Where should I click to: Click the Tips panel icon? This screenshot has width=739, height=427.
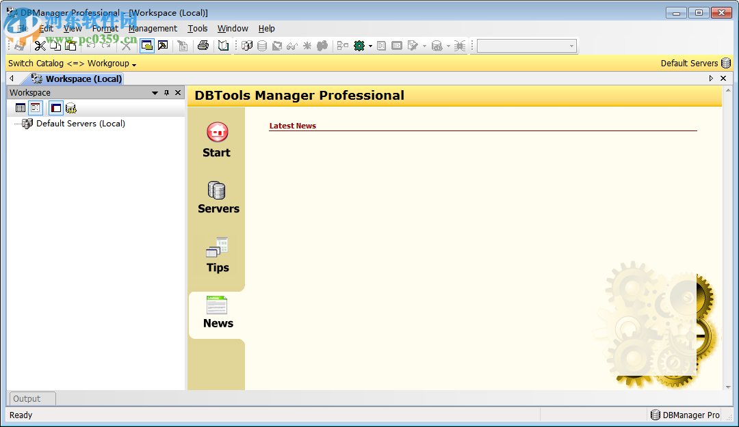point(216,246)
